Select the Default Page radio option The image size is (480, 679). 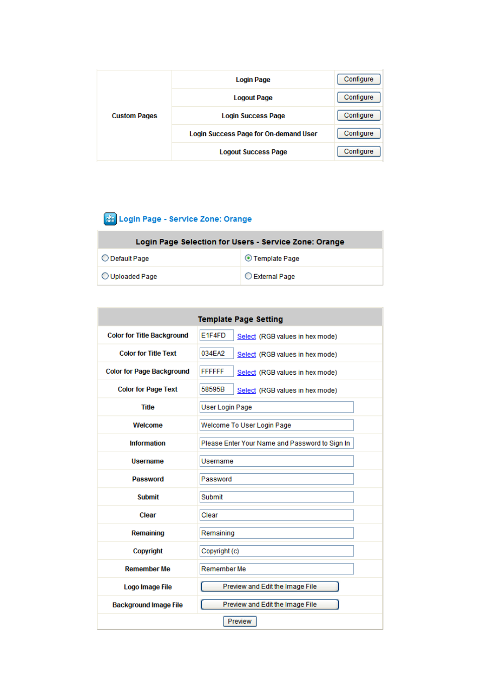[105, 258]
